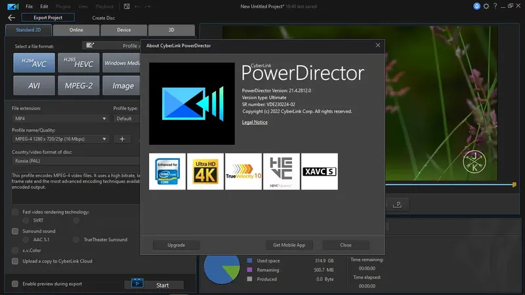Open the notification bell icon
525x295 pixels.
click(x=477, y=6)
